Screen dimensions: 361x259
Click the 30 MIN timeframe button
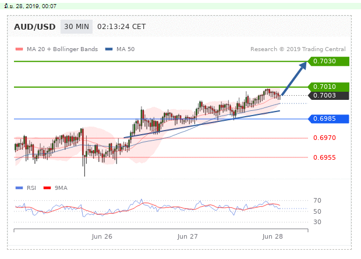point(76,27)
